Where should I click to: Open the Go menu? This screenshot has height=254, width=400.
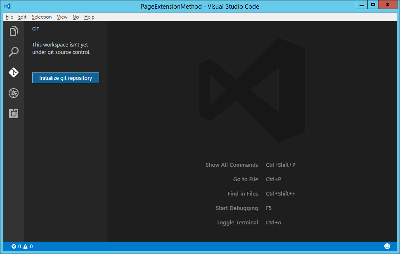pyautogui.click(x=76, y=17)
